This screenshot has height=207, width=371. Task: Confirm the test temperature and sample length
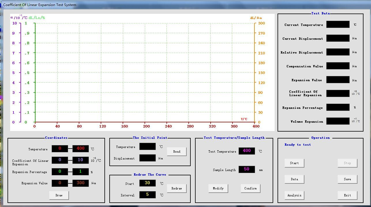click(x=250, y=188)
